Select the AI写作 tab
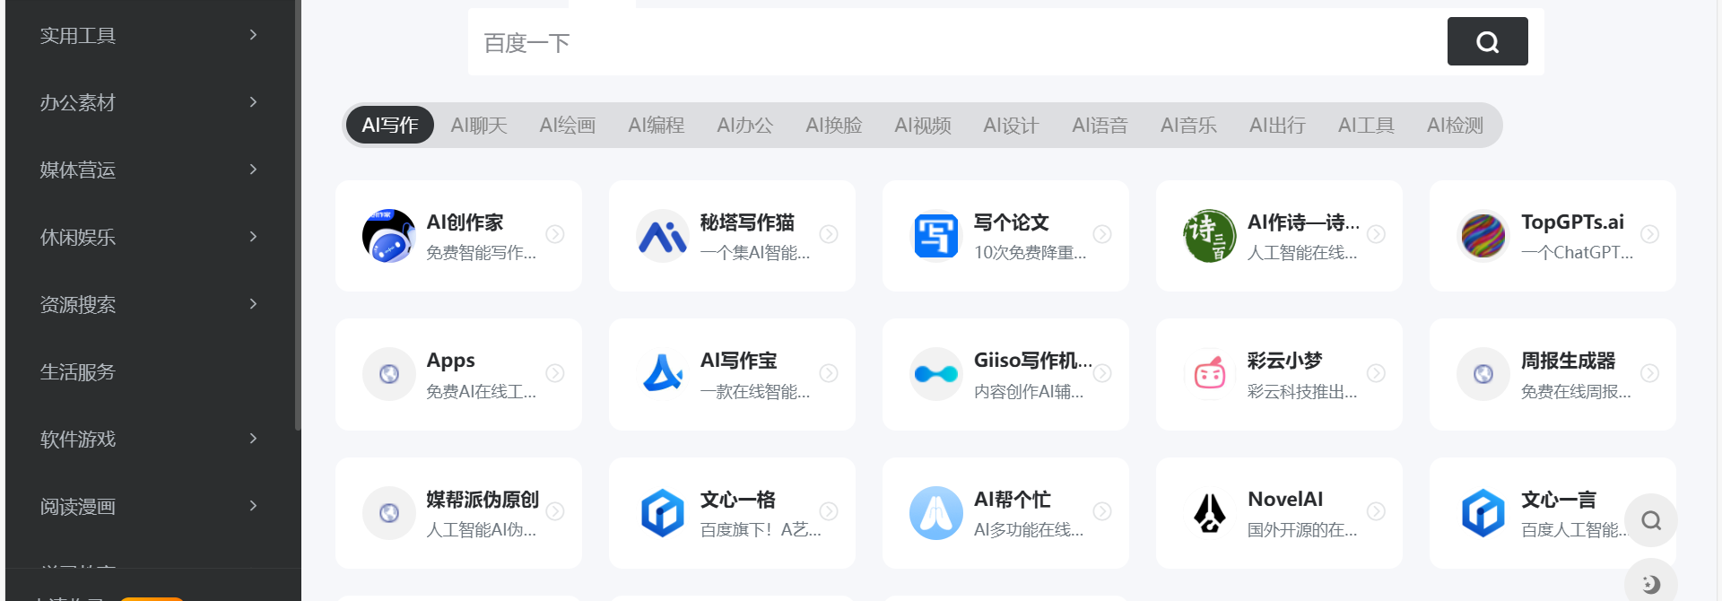The height and width of the screenshot is (601, 1722). click(390, 125)
